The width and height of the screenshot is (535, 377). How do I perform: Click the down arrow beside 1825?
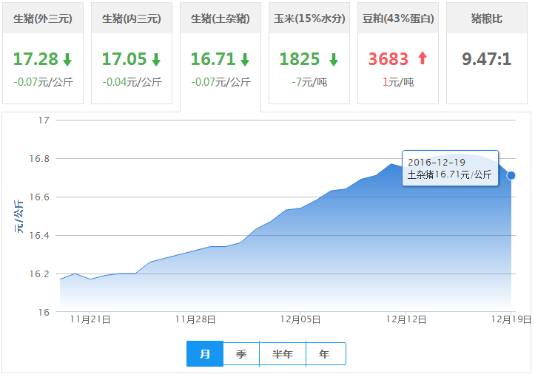coord(334,59)
